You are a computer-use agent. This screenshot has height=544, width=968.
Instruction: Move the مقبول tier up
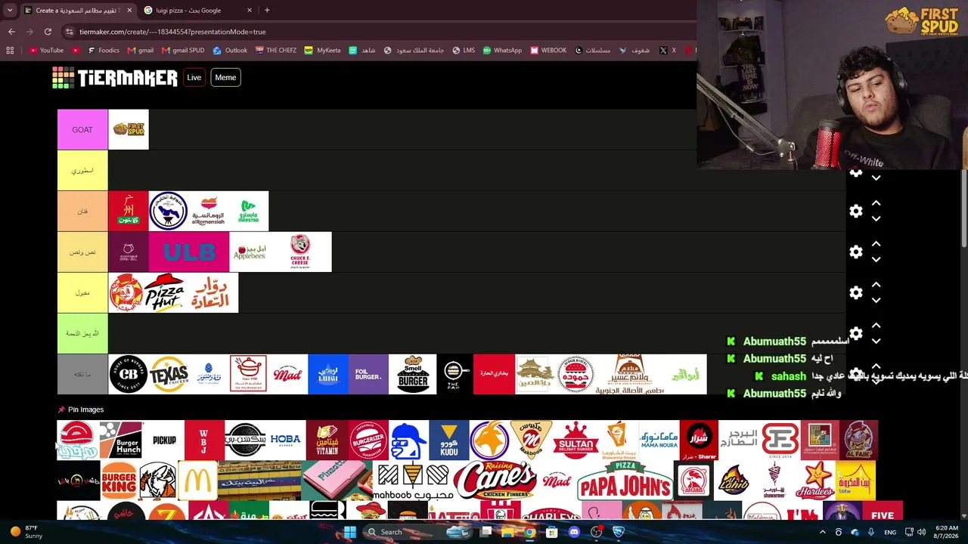coord(876,286)
